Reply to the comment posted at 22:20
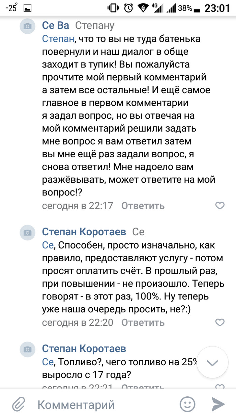Screen dimensions: 236x420 (143, 322)
